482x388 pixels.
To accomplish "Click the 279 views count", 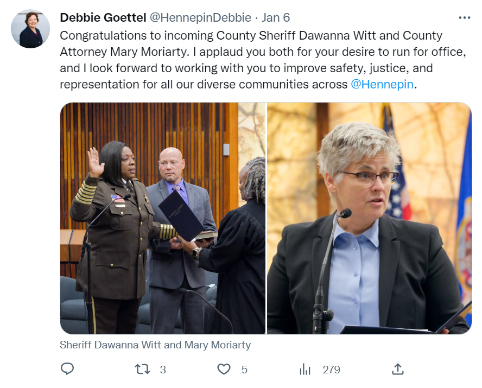I will pos(331,370).
